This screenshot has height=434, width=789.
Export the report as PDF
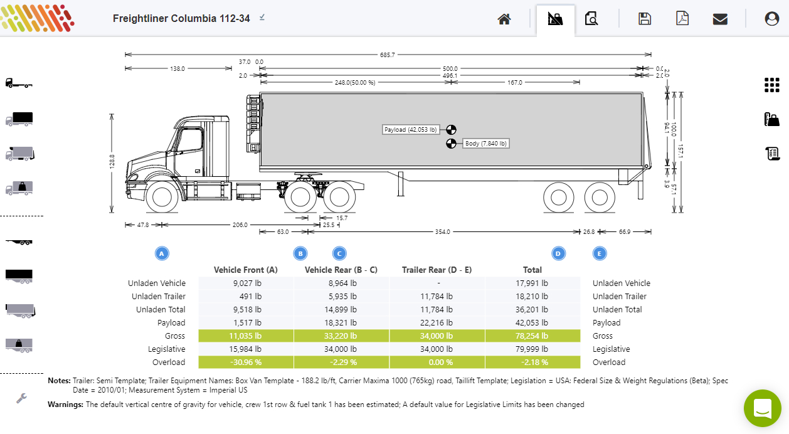682,19
